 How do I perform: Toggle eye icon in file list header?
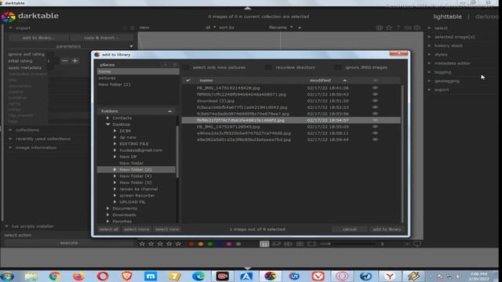(x=375, y=80)
